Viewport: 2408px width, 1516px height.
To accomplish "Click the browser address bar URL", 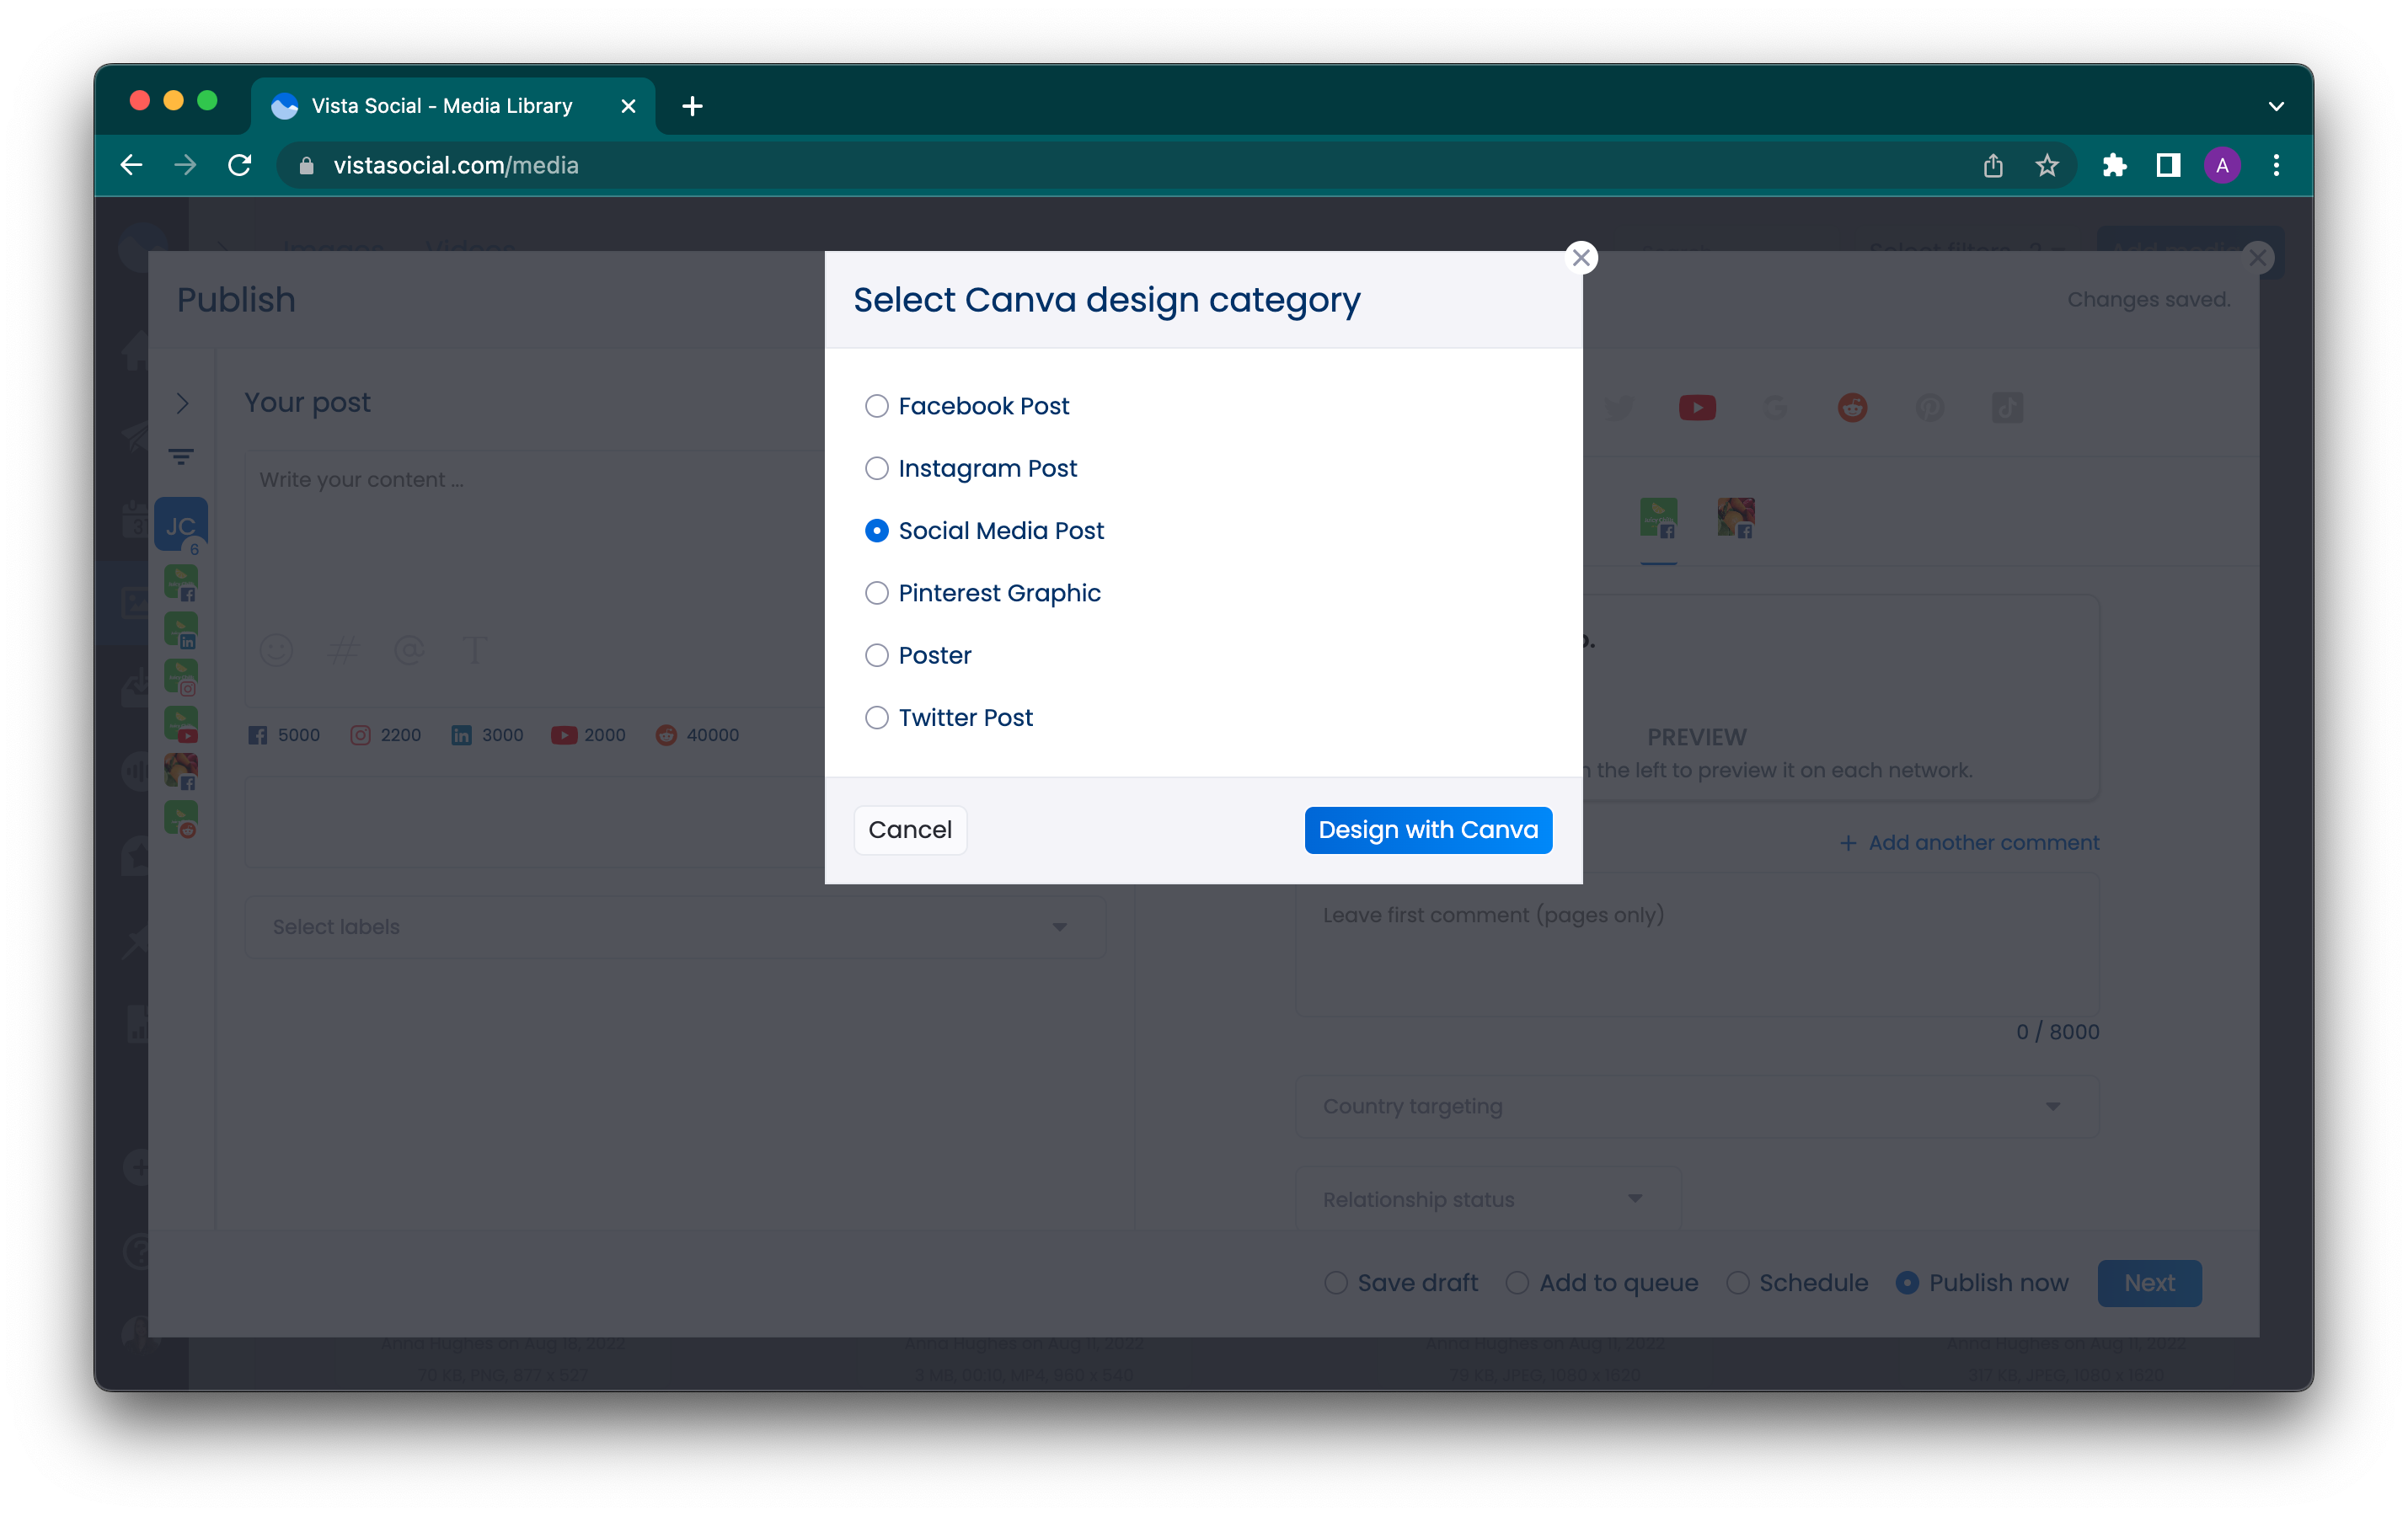I will click(458, 164).
